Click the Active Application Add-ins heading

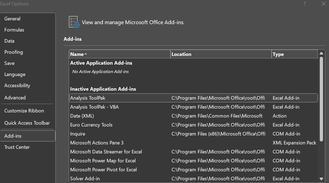(101, 63)
